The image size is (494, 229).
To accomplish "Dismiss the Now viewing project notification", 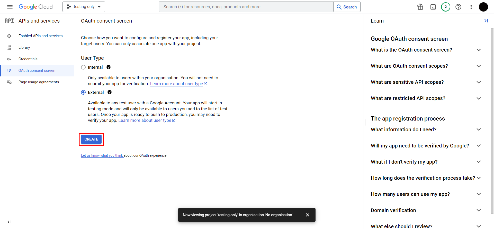I will (308, 215).
